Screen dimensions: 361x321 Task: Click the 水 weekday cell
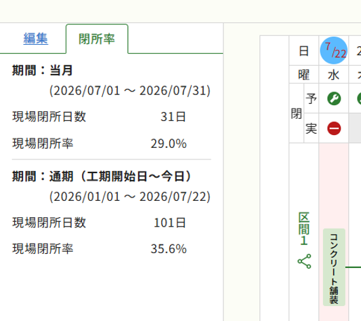pos(334,75)
